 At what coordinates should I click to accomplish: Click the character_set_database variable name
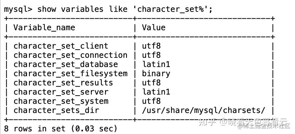tap(66, 65)
